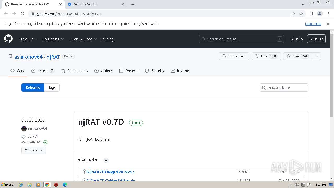The width and height of the screenshot is (334, 188).
Task: Open the red Opera icon in taskbar
Action: click(x=56, y=185)
